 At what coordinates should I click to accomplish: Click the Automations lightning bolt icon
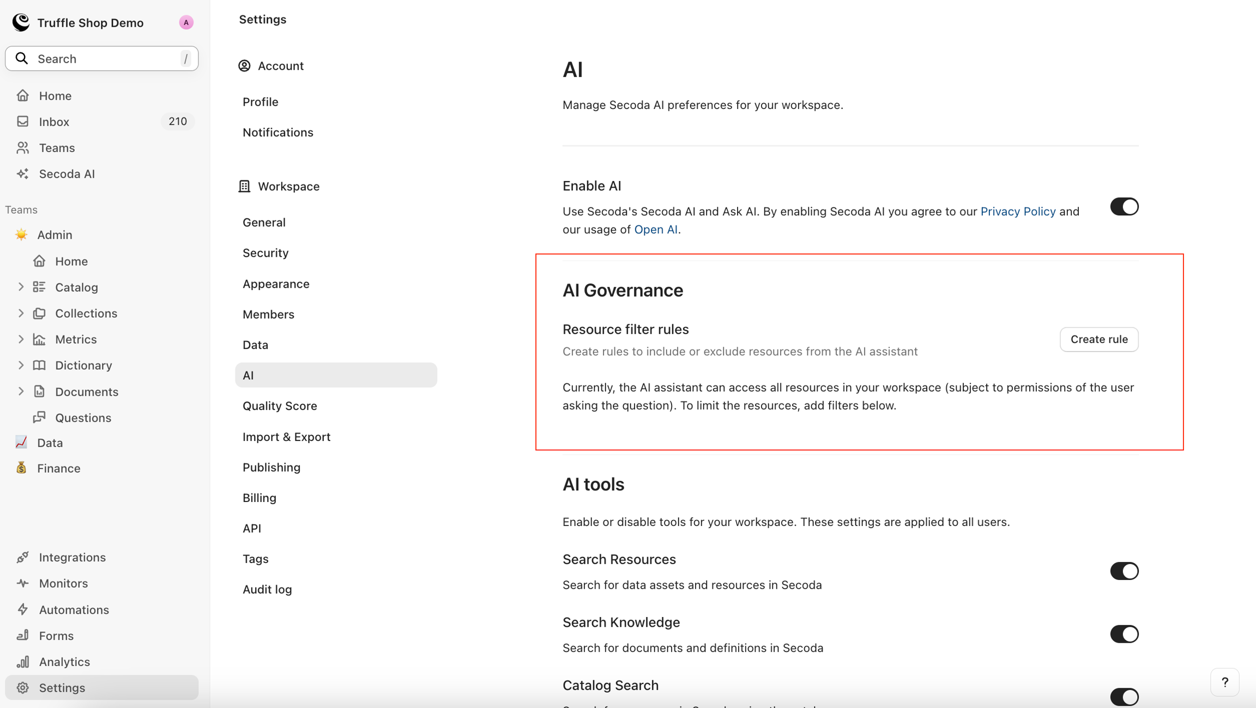(x=22, y=609)
